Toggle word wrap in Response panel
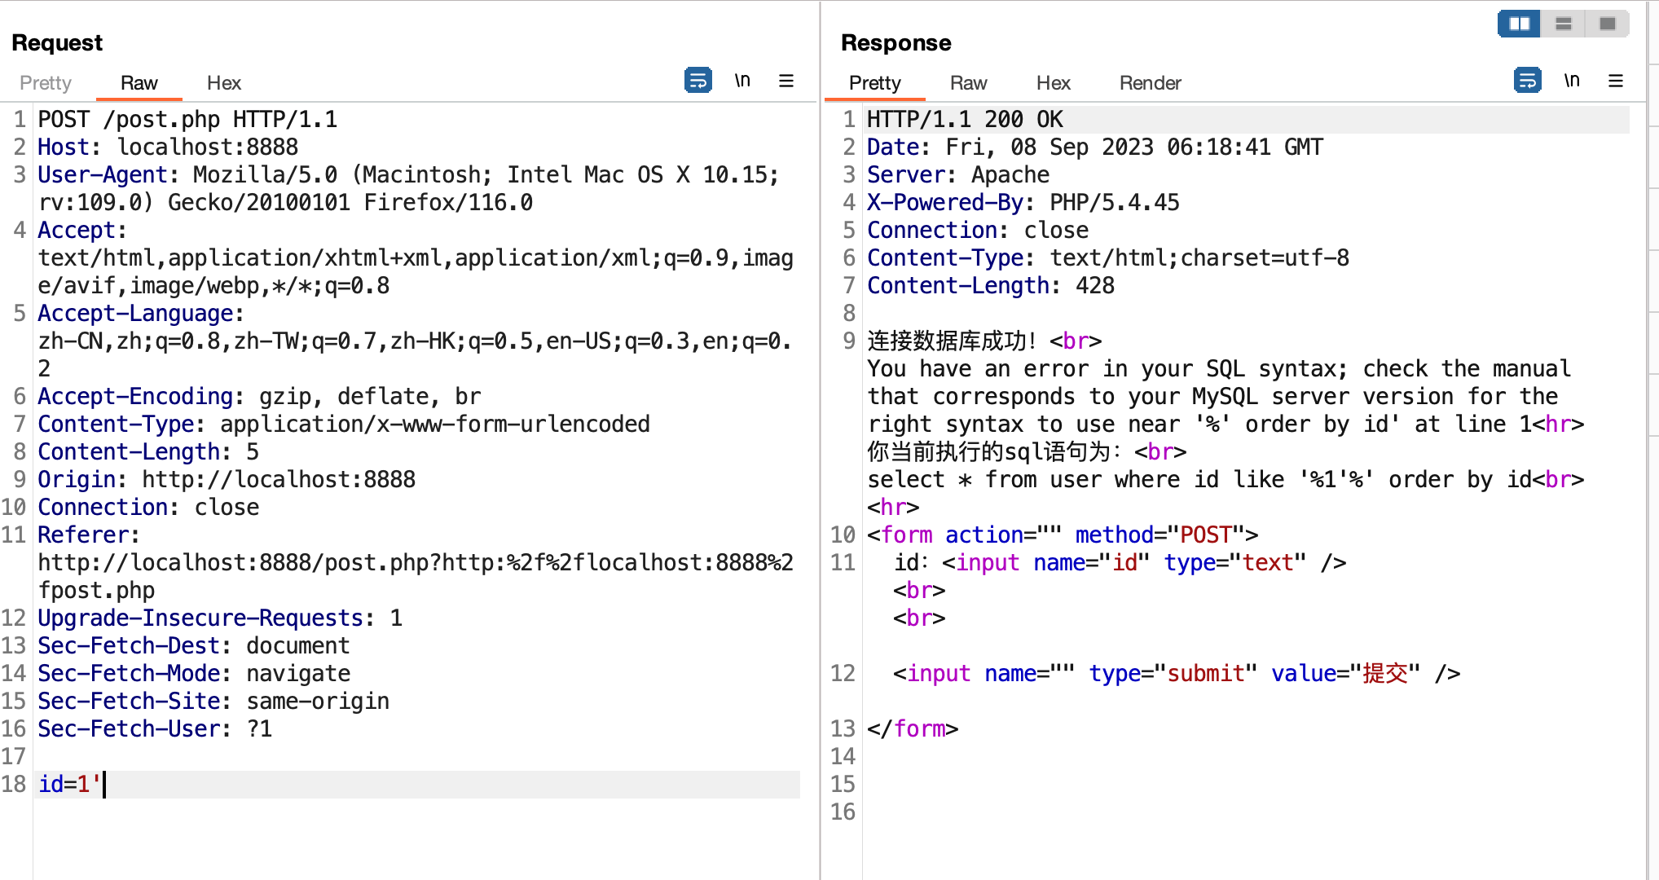 coord(1528,81)
